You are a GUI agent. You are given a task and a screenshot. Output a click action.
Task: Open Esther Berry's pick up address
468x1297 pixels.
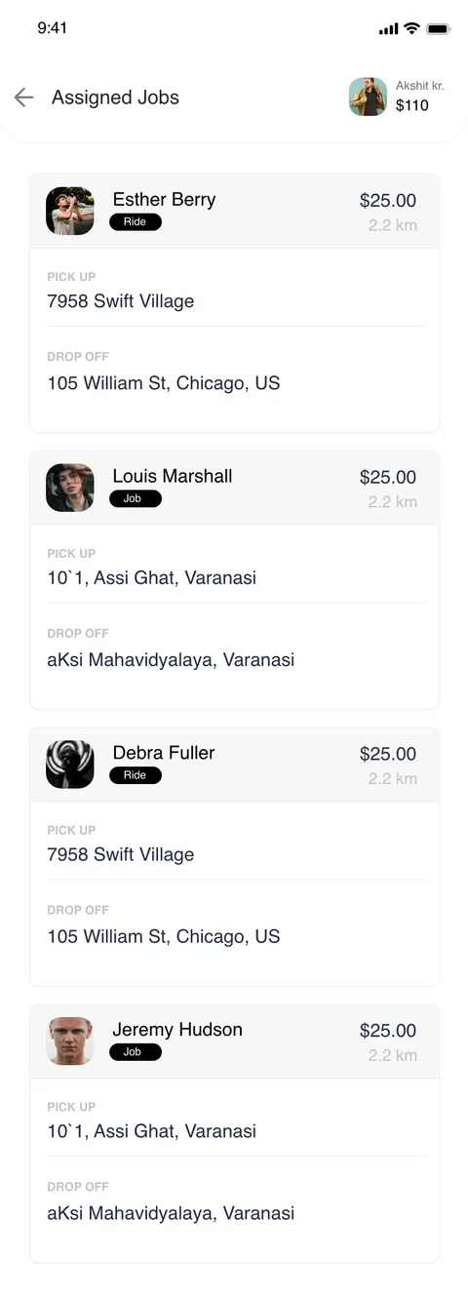(x=121, y=301)
